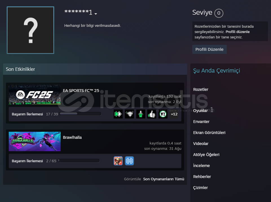Open Atölye Öğeleri
Screen dimensions: 271x202
(x=206, y=155)
